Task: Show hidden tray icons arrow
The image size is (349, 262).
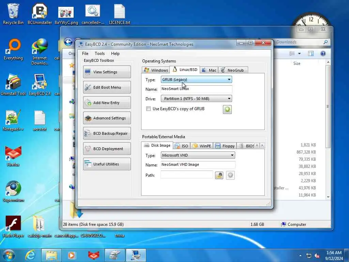Action: [x=300, y=256]
